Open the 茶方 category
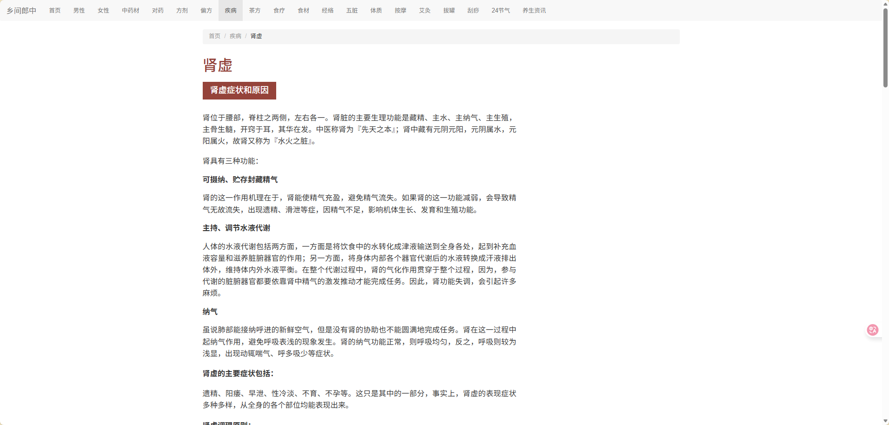 click(254, 10)
